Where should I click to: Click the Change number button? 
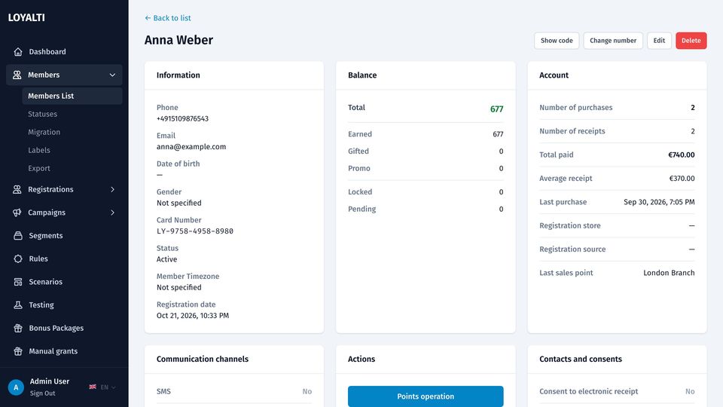[613, 41]
